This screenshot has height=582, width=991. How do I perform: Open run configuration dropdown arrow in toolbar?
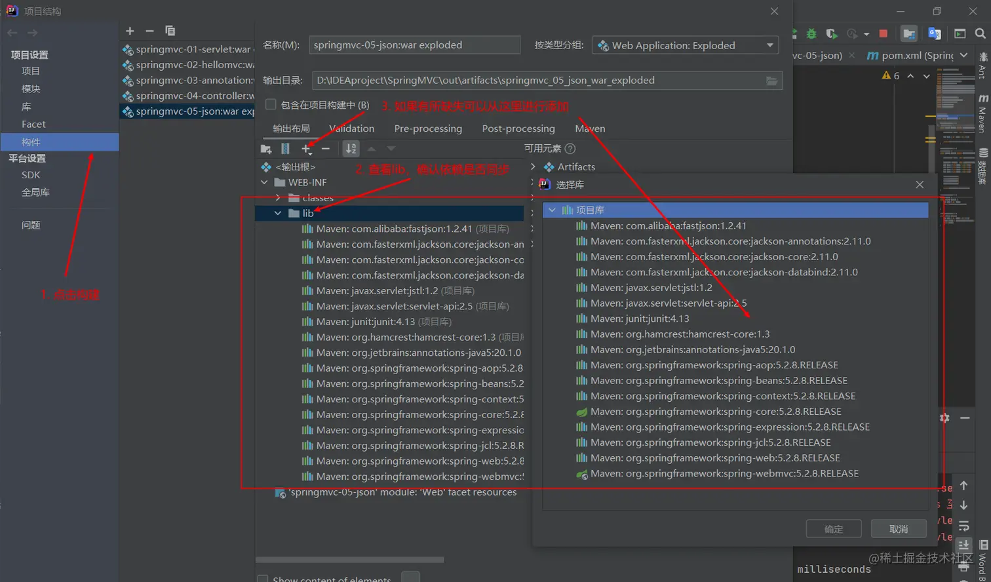pos(866,33)
